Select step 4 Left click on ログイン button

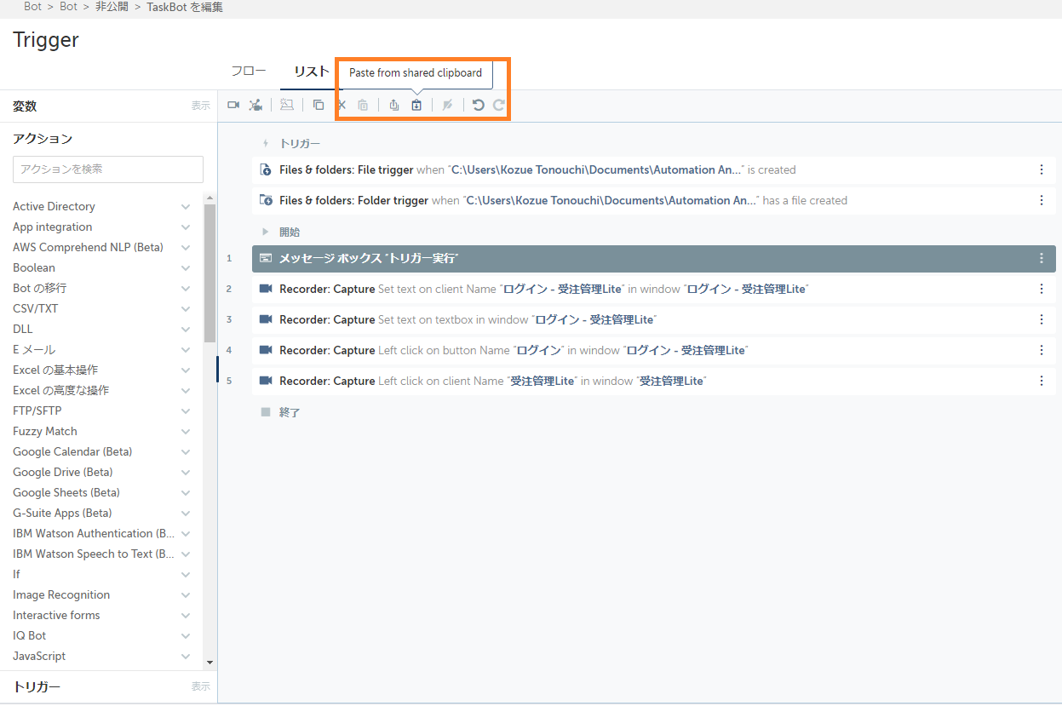pyautogui.click(x=654, y=350)
